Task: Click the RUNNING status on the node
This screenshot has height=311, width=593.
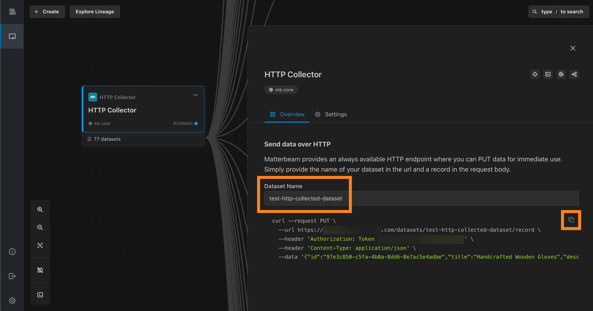Action: [186, 123]
